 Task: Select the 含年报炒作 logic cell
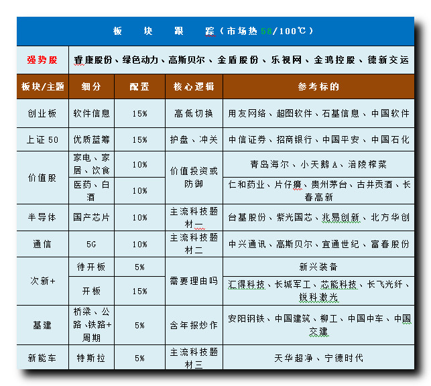click(x=194, y=325)
